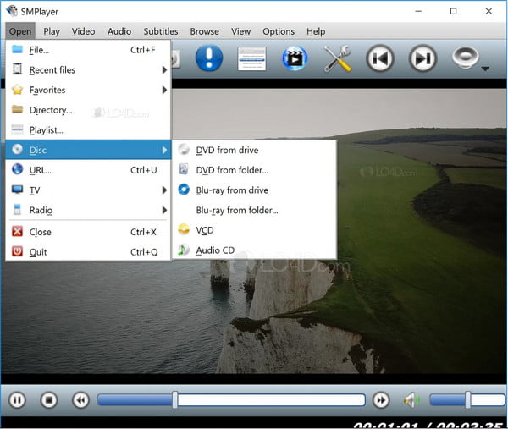Choose Blu-ray from folder...
Viewport: 508px width, 429px height.
(x=254, y=210)
